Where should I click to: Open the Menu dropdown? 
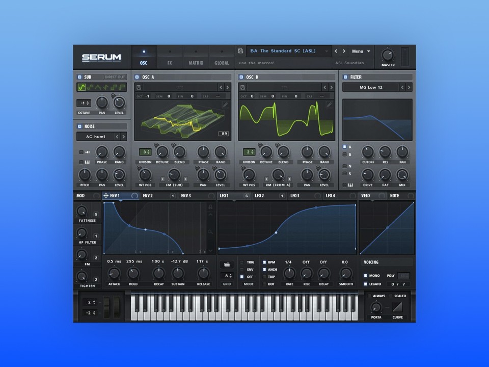pyautogui.click(x=361, y=51)
